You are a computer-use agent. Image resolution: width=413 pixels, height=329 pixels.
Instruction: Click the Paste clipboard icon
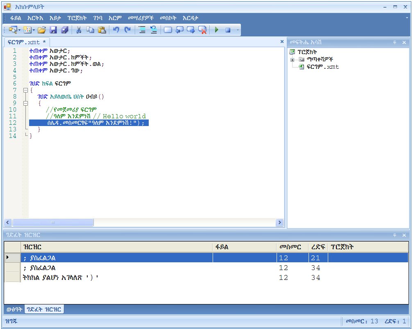pyautogui.click(x=102, y=30)
